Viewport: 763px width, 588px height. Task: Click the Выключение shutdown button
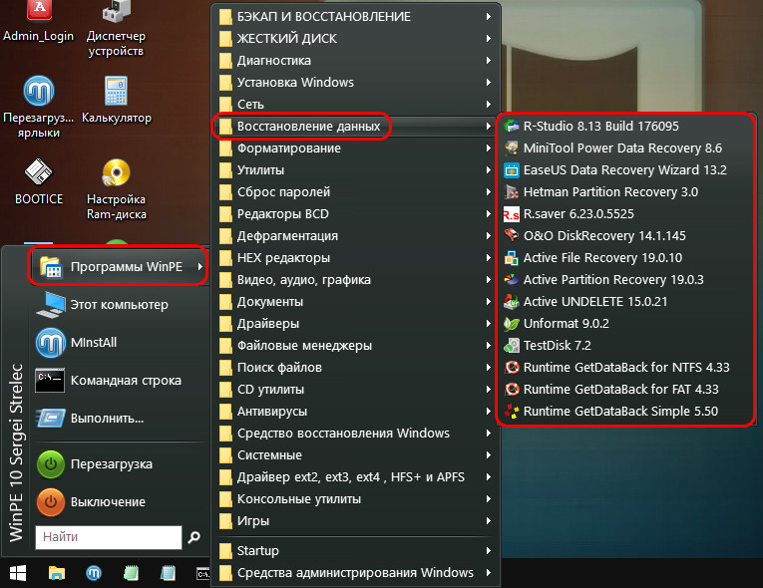point(120,502)
